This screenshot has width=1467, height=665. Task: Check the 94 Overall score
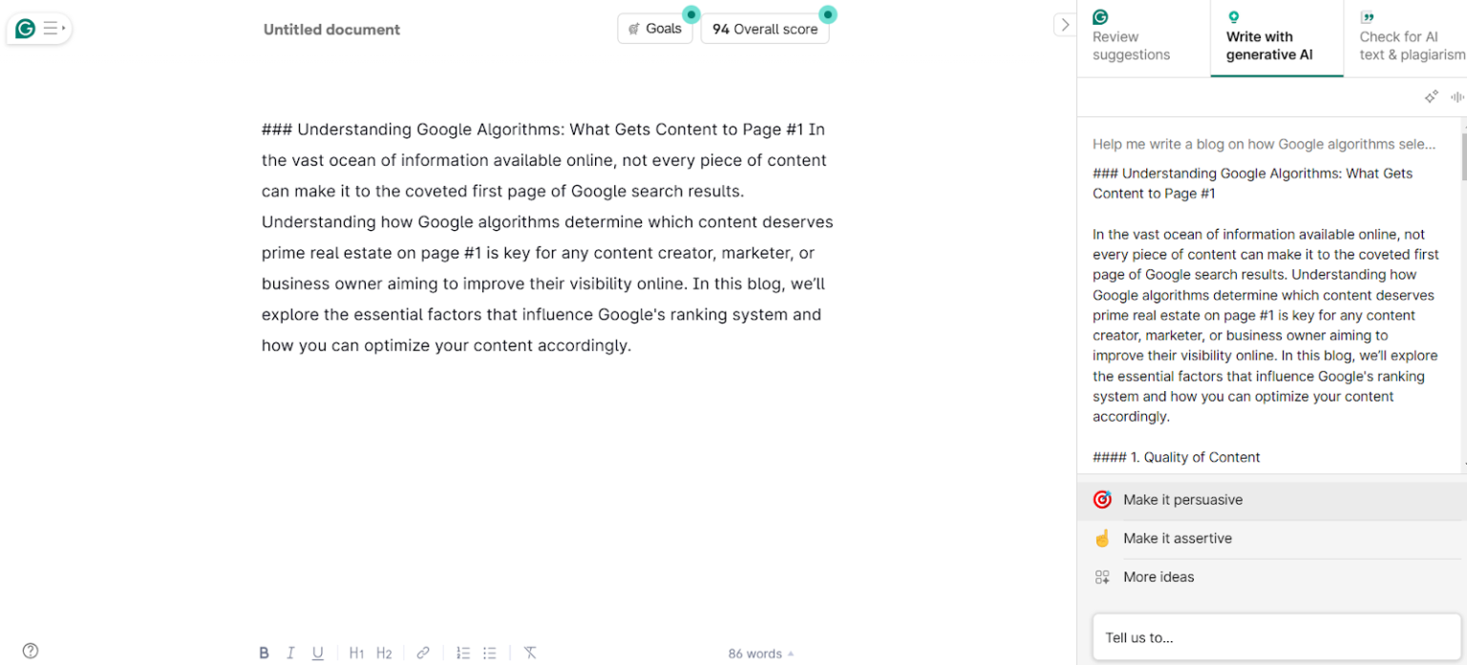(x=764, y=29)
